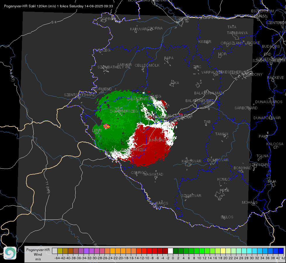
Task: Click the LENTI town label
Action: coord(97,131)
